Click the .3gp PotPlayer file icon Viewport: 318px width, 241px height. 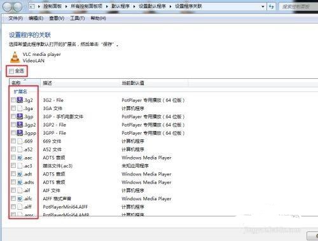(20, 116)
